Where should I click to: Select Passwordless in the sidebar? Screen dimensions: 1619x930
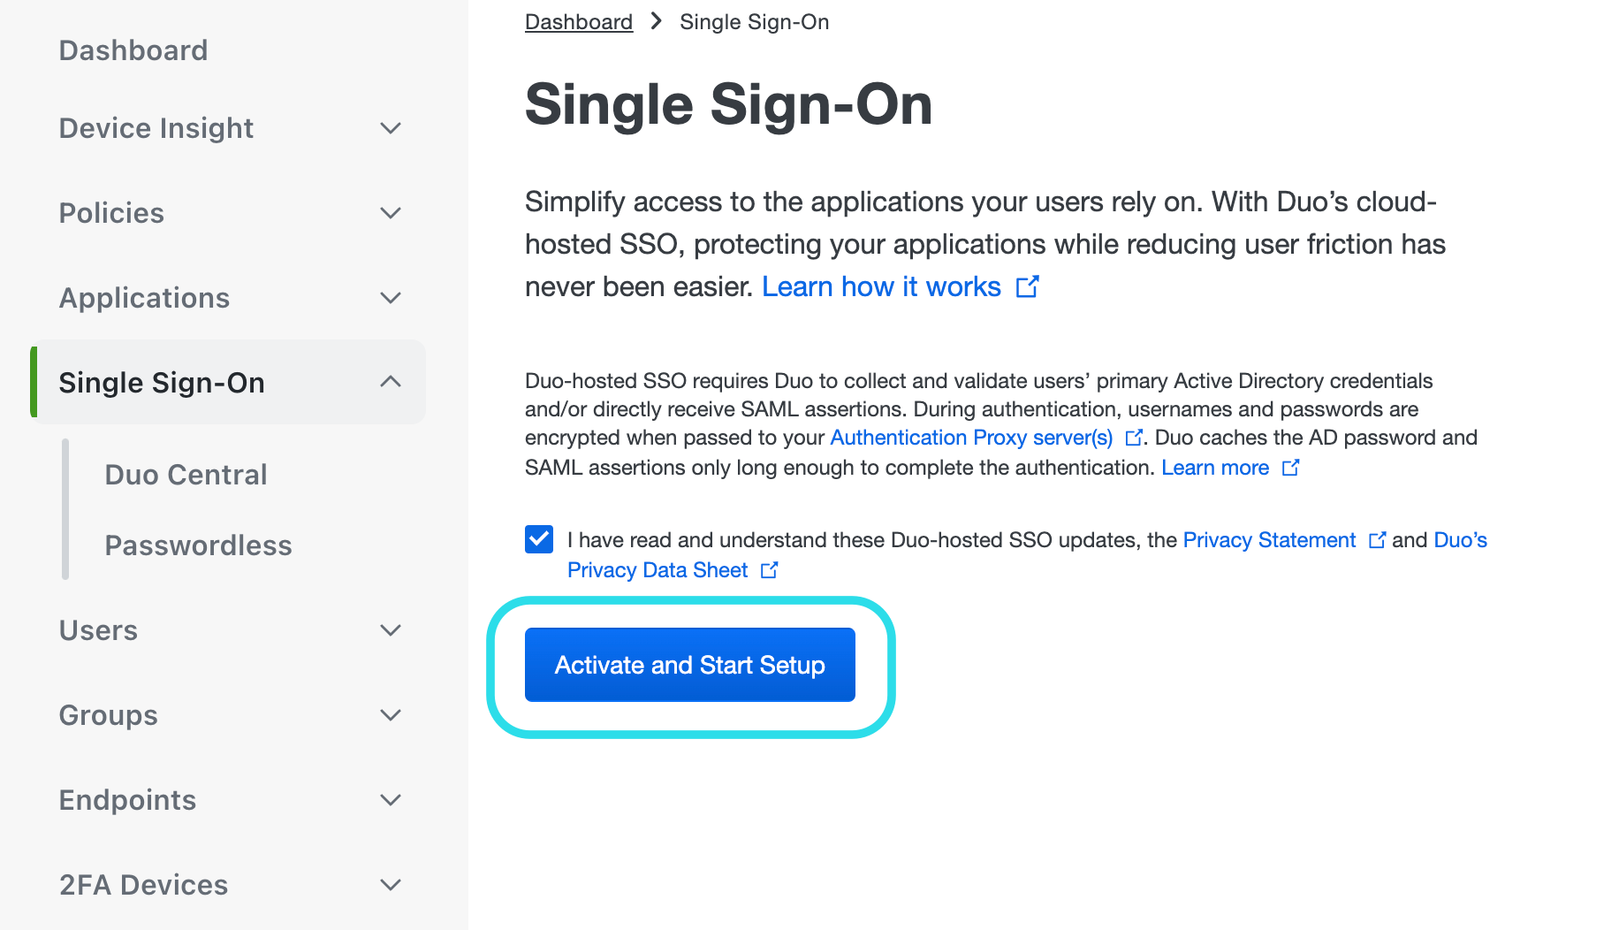[199, 545]
